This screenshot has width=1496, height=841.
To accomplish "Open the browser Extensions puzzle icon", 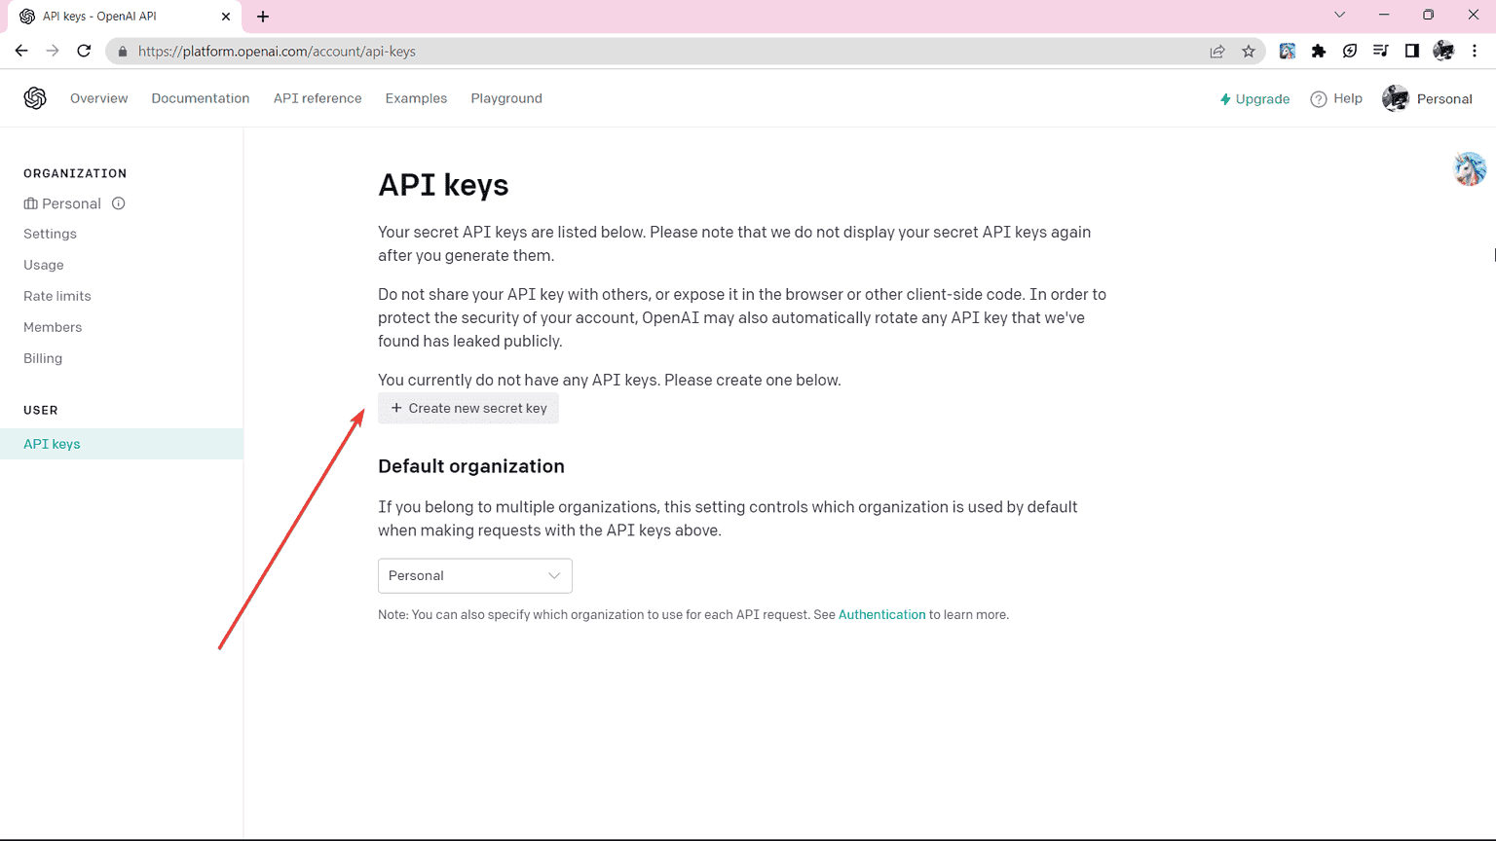I will coord(1319,52).
